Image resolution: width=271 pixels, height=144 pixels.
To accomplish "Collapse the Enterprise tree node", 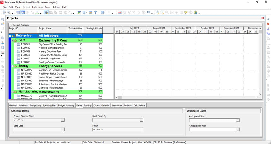I will pos(10,36).
